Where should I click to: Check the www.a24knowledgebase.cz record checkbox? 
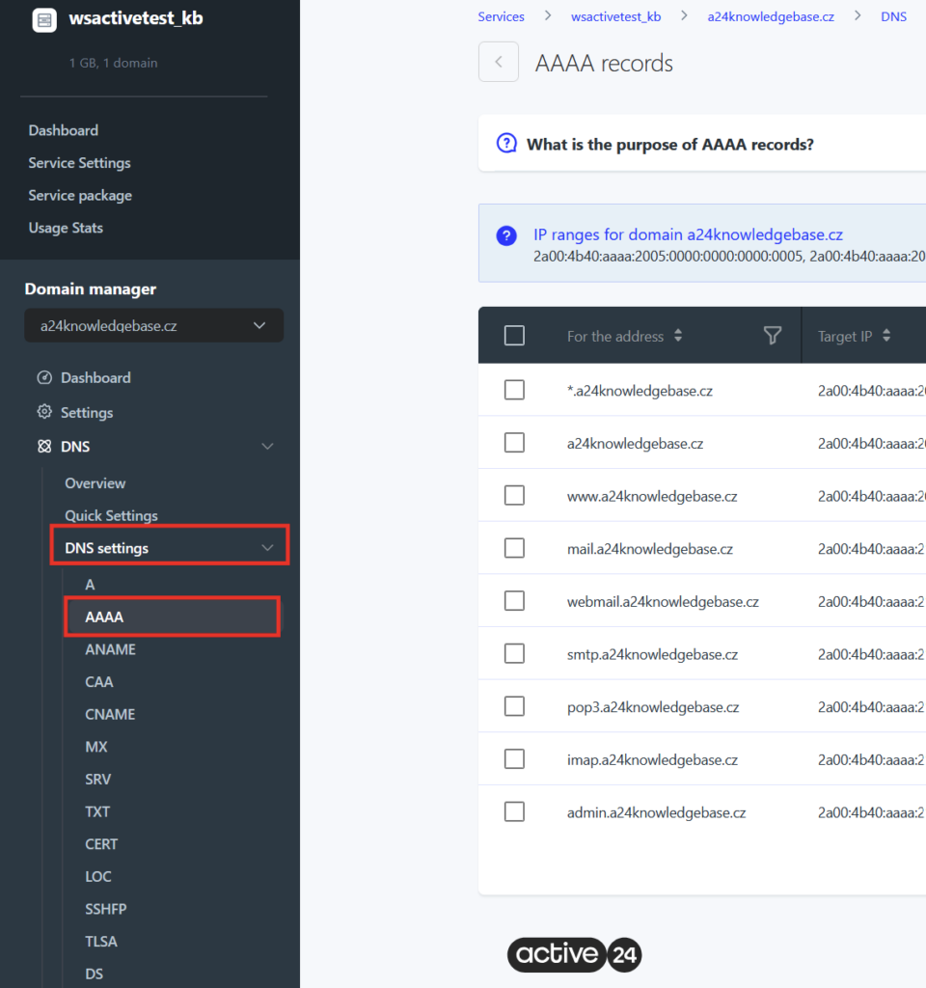click(514, 495)
